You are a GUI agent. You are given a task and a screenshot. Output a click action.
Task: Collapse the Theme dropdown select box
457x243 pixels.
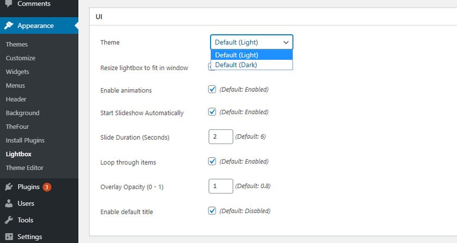tap(251, 42)
